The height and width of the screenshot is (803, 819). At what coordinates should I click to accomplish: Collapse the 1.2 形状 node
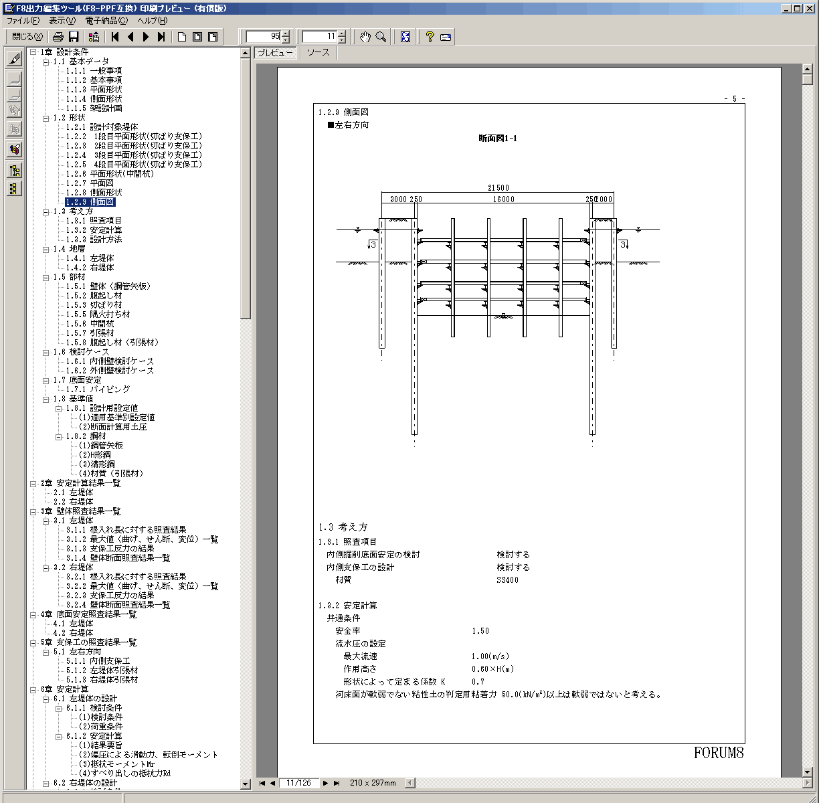coord(46,117)
